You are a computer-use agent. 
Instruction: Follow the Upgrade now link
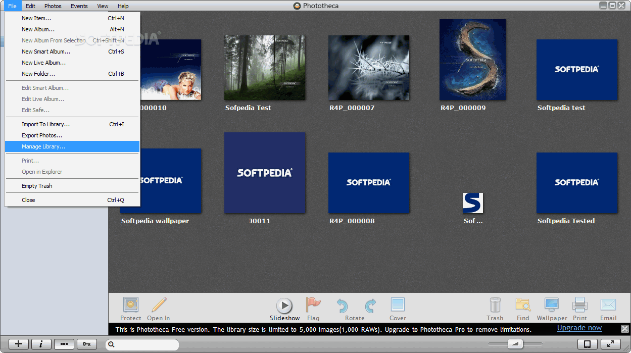click(579, 328)
